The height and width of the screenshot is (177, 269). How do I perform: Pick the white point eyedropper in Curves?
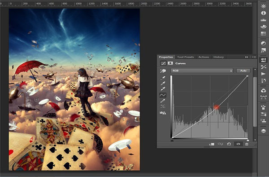click(x=163, y=89)
